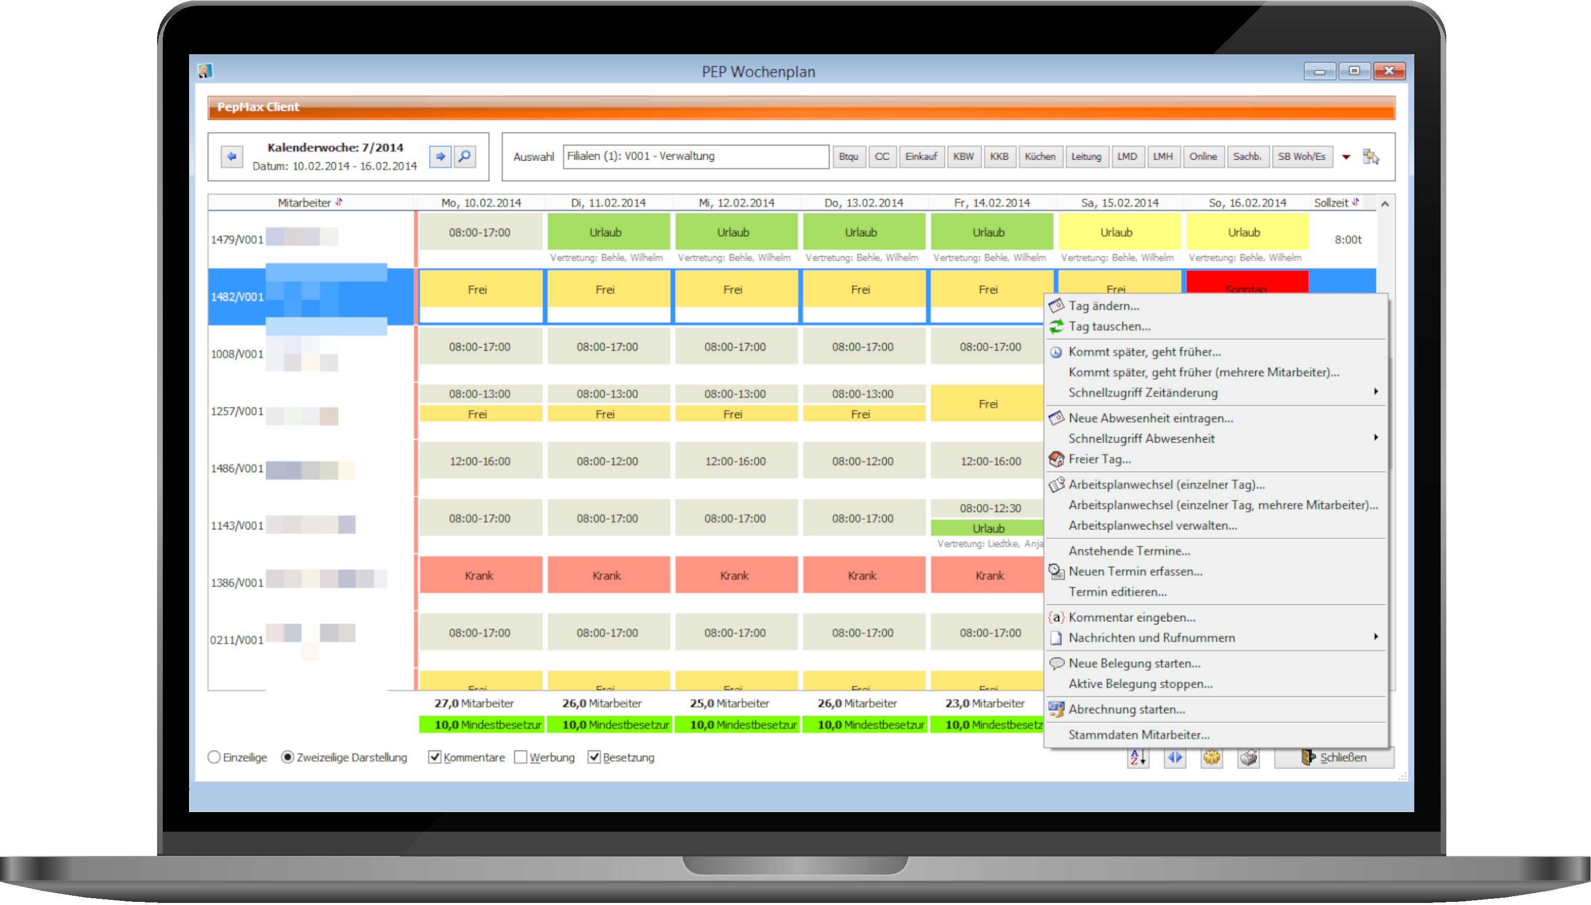Expand Nachrichten und Rufnummern submenu

[1217, 638]
